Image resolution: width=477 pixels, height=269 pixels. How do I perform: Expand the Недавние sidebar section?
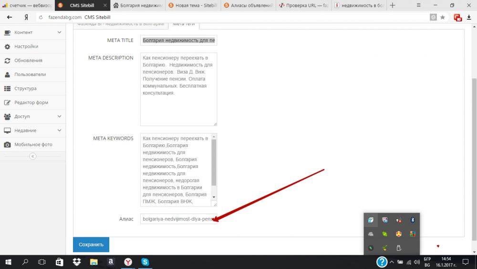click(x=59, y=130)
